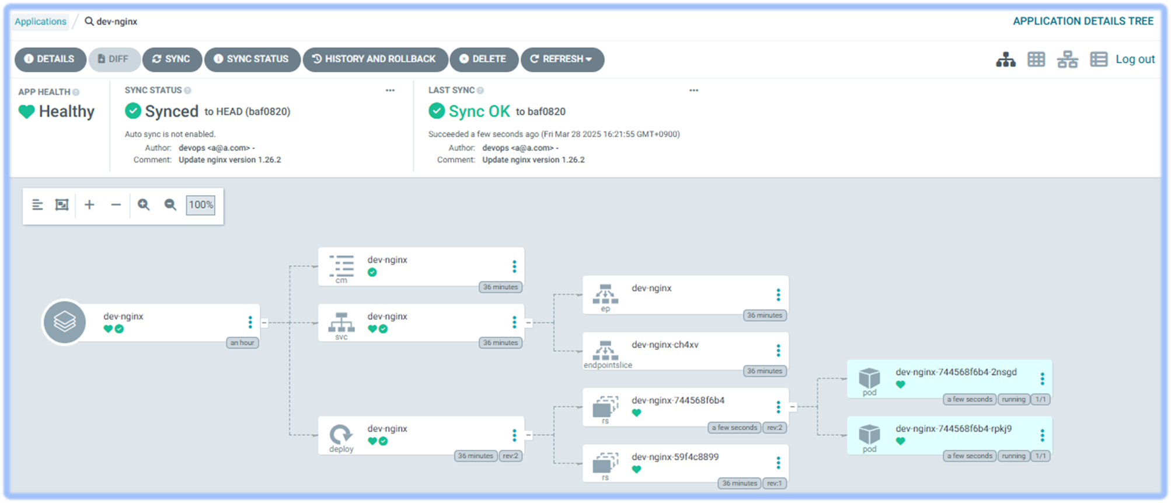Click the Healthy app health text
The image size is (1171, 503).
67,112
